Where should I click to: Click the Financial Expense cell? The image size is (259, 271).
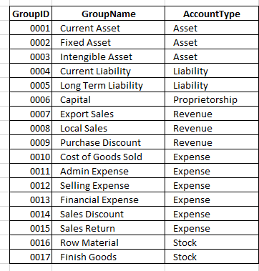(108, 199)
